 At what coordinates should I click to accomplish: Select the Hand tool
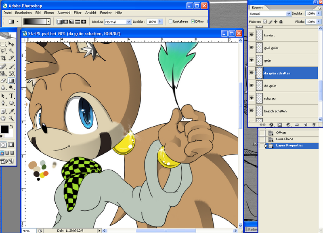tap(3, 118)
